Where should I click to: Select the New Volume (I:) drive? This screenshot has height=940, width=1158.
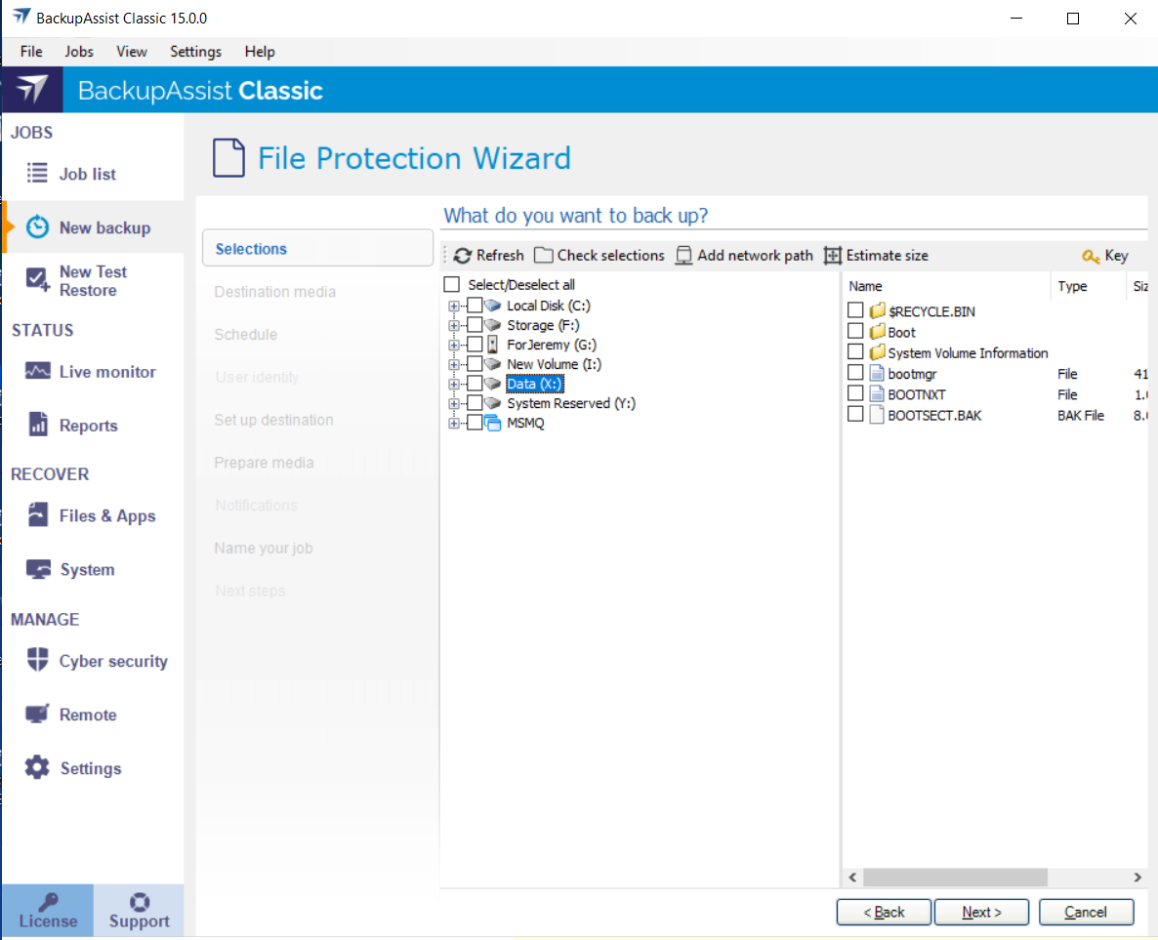(554, 364)
